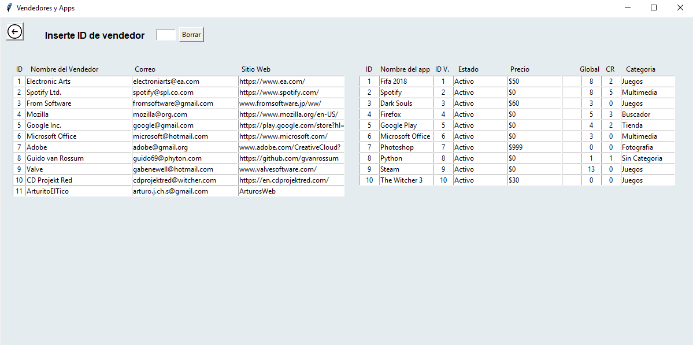Select the Fifa 2018 app name cell
693x345 pixels.
click(406, 81)
